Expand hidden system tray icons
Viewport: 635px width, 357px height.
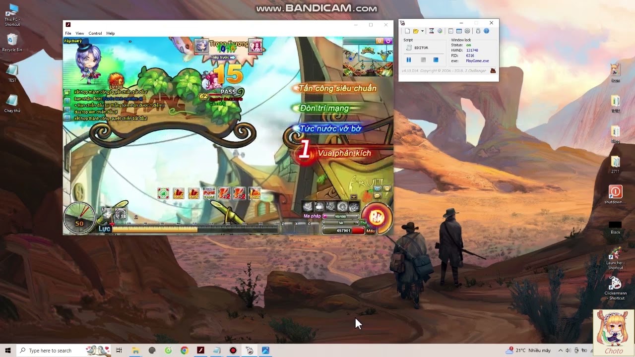pos(560,350)
